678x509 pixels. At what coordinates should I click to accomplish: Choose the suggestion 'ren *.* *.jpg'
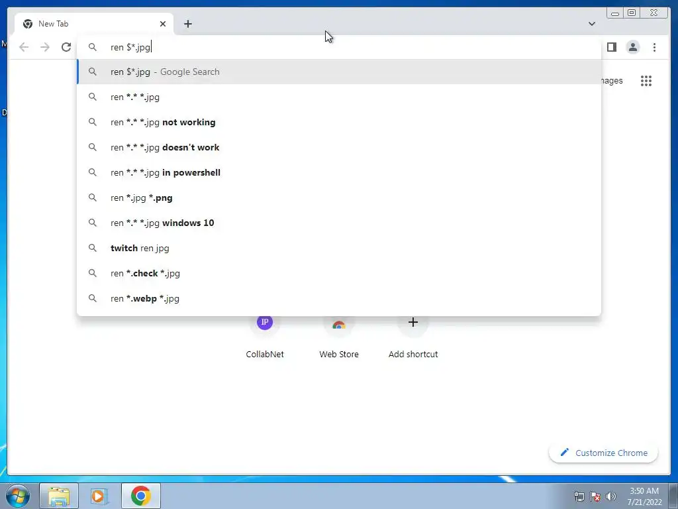pos(339,97)
